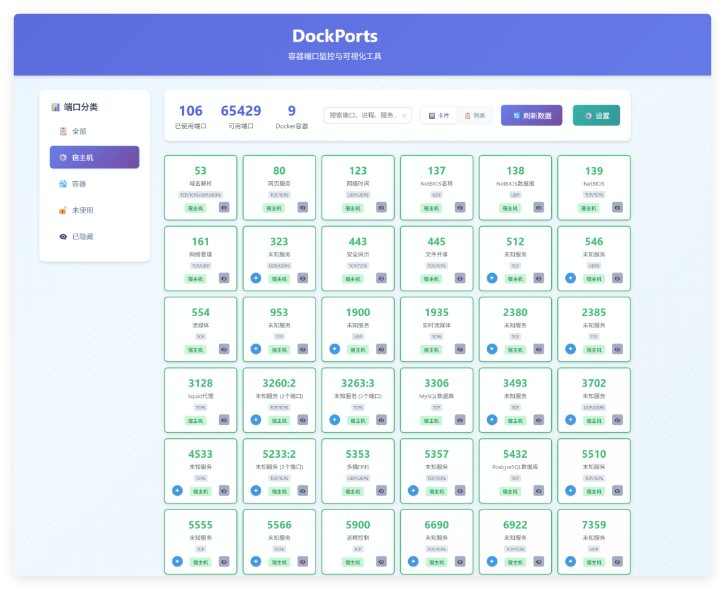Click the 刷新数据 refresh button
Viewport: 725px width, 590px height.
coord(531,115)
